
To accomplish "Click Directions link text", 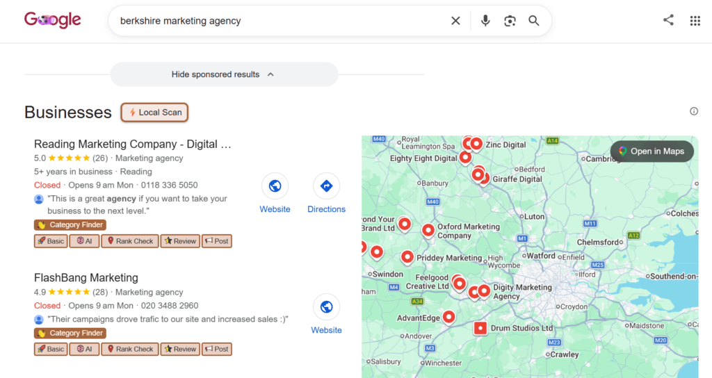I will coord(327,209).
